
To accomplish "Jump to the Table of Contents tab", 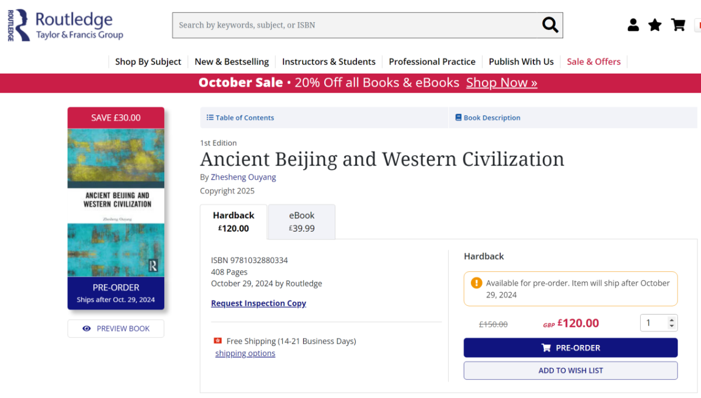I will [240, 118].
